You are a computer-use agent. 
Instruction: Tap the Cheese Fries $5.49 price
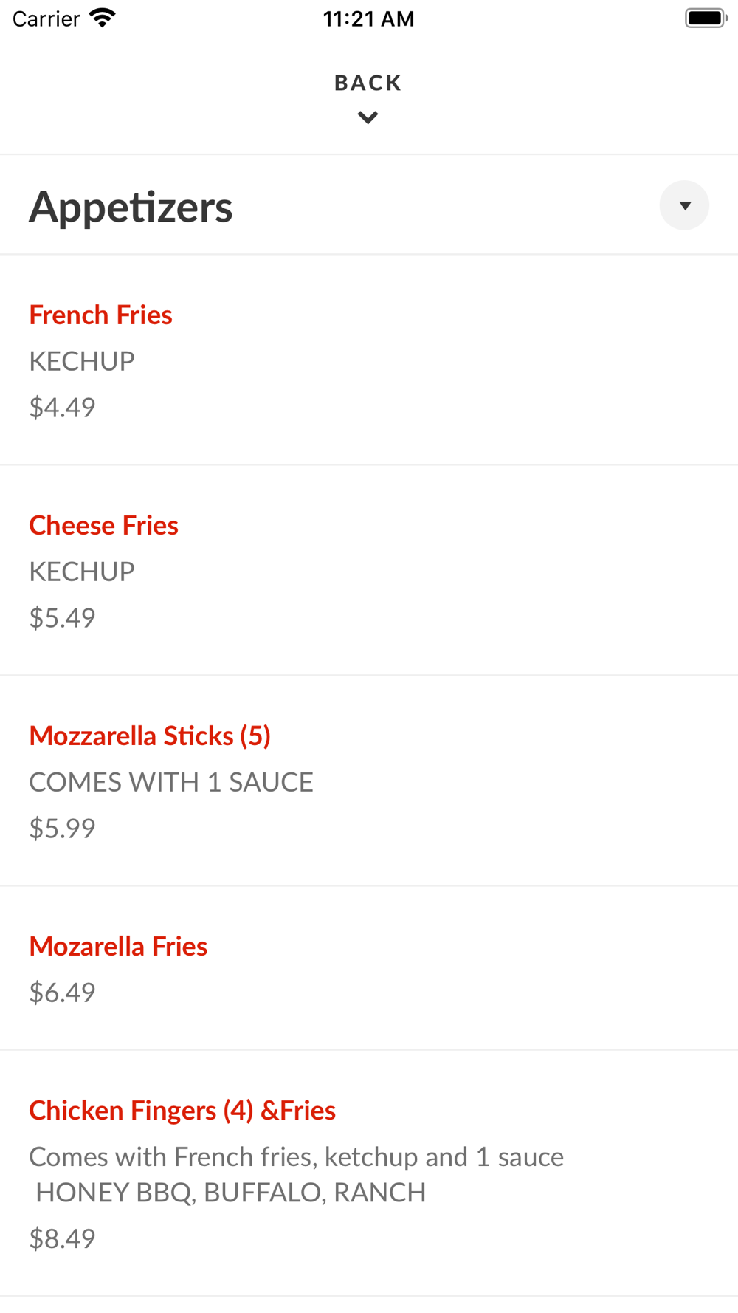pyautogui.click(x=62, y=618)
